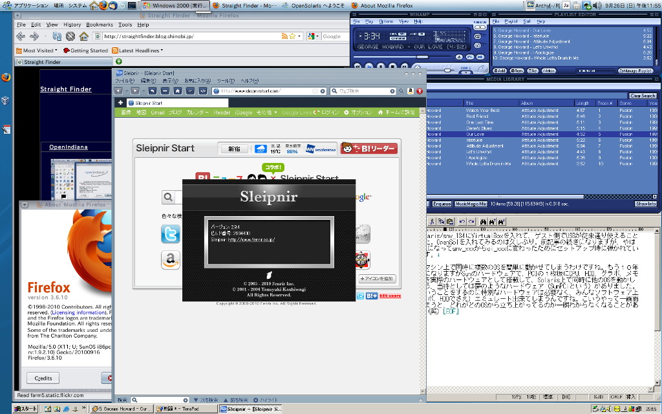Viewport: 662px width, 414px height.
Task: Open Sleipnir web search box dropdown arrow
Action: (392, 91)
